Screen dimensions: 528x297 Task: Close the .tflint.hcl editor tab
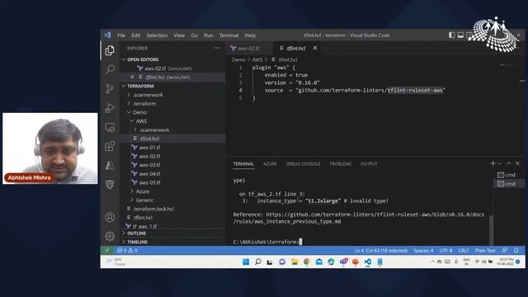tap(315, 48)
